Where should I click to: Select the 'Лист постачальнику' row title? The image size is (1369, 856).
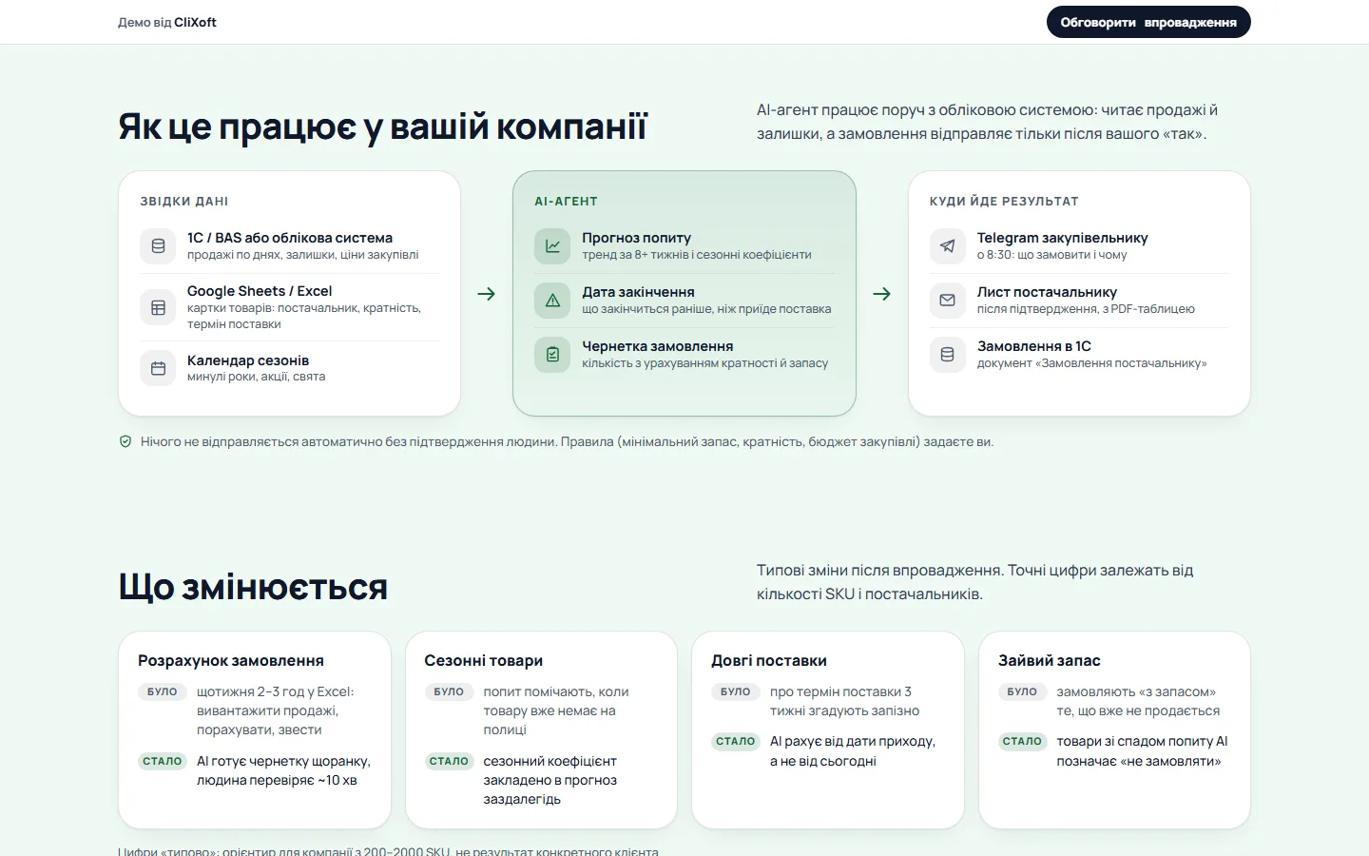[x=1047, y=292]
